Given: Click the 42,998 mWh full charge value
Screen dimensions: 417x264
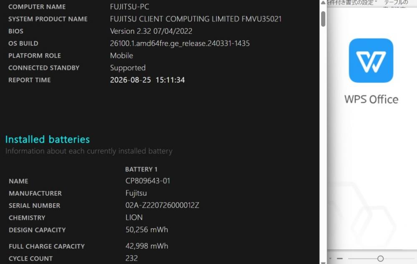Looking at the screenshot, I should click(x=147, y=246).
